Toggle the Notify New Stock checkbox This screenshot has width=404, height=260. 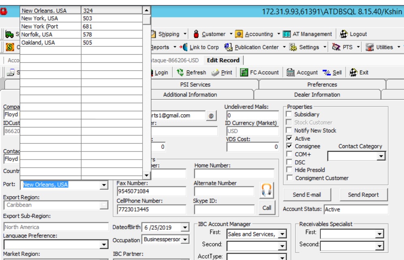[289, 130]
